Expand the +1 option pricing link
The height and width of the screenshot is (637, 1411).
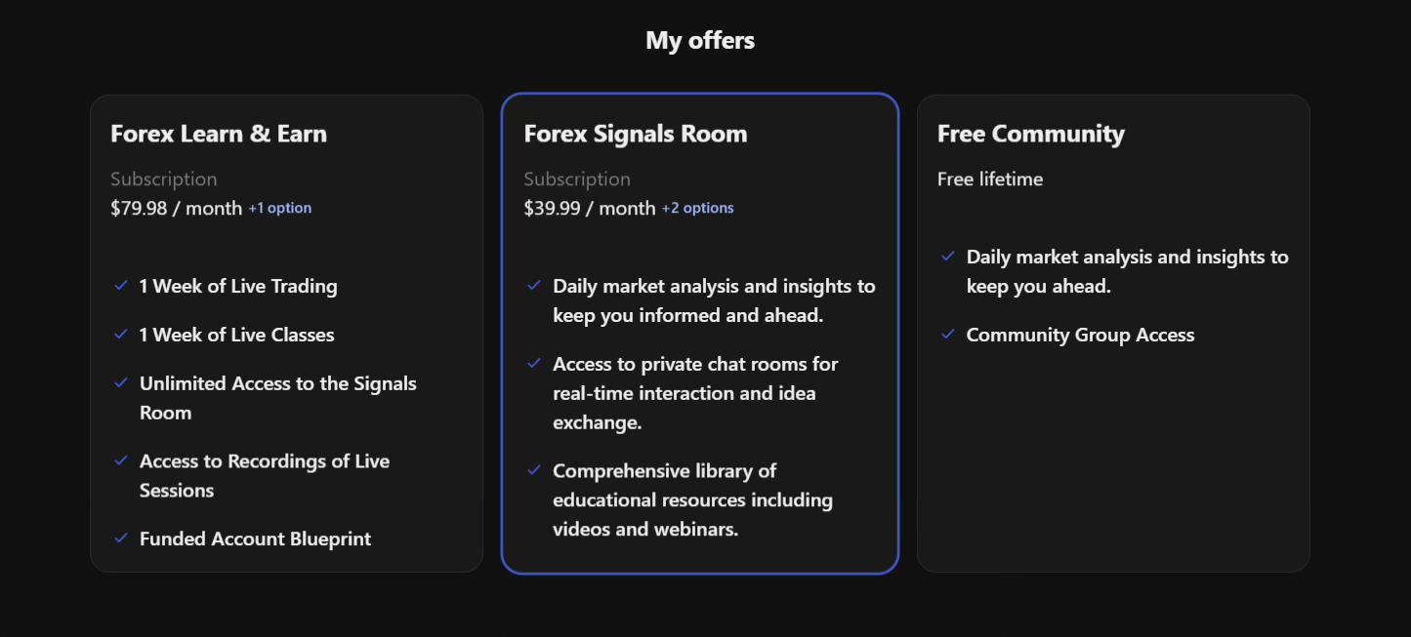(x=280, y=208)
